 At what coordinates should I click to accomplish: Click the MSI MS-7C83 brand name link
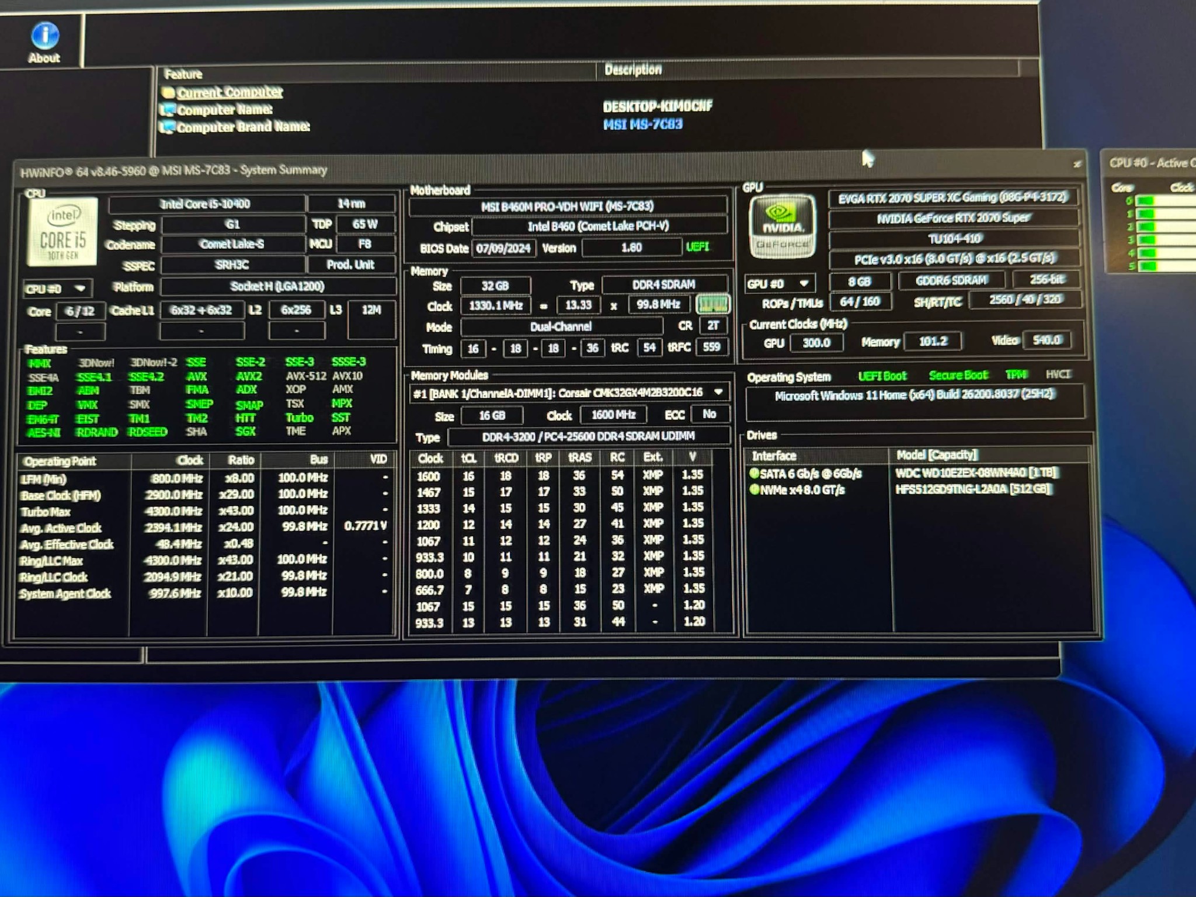point(642,124)
